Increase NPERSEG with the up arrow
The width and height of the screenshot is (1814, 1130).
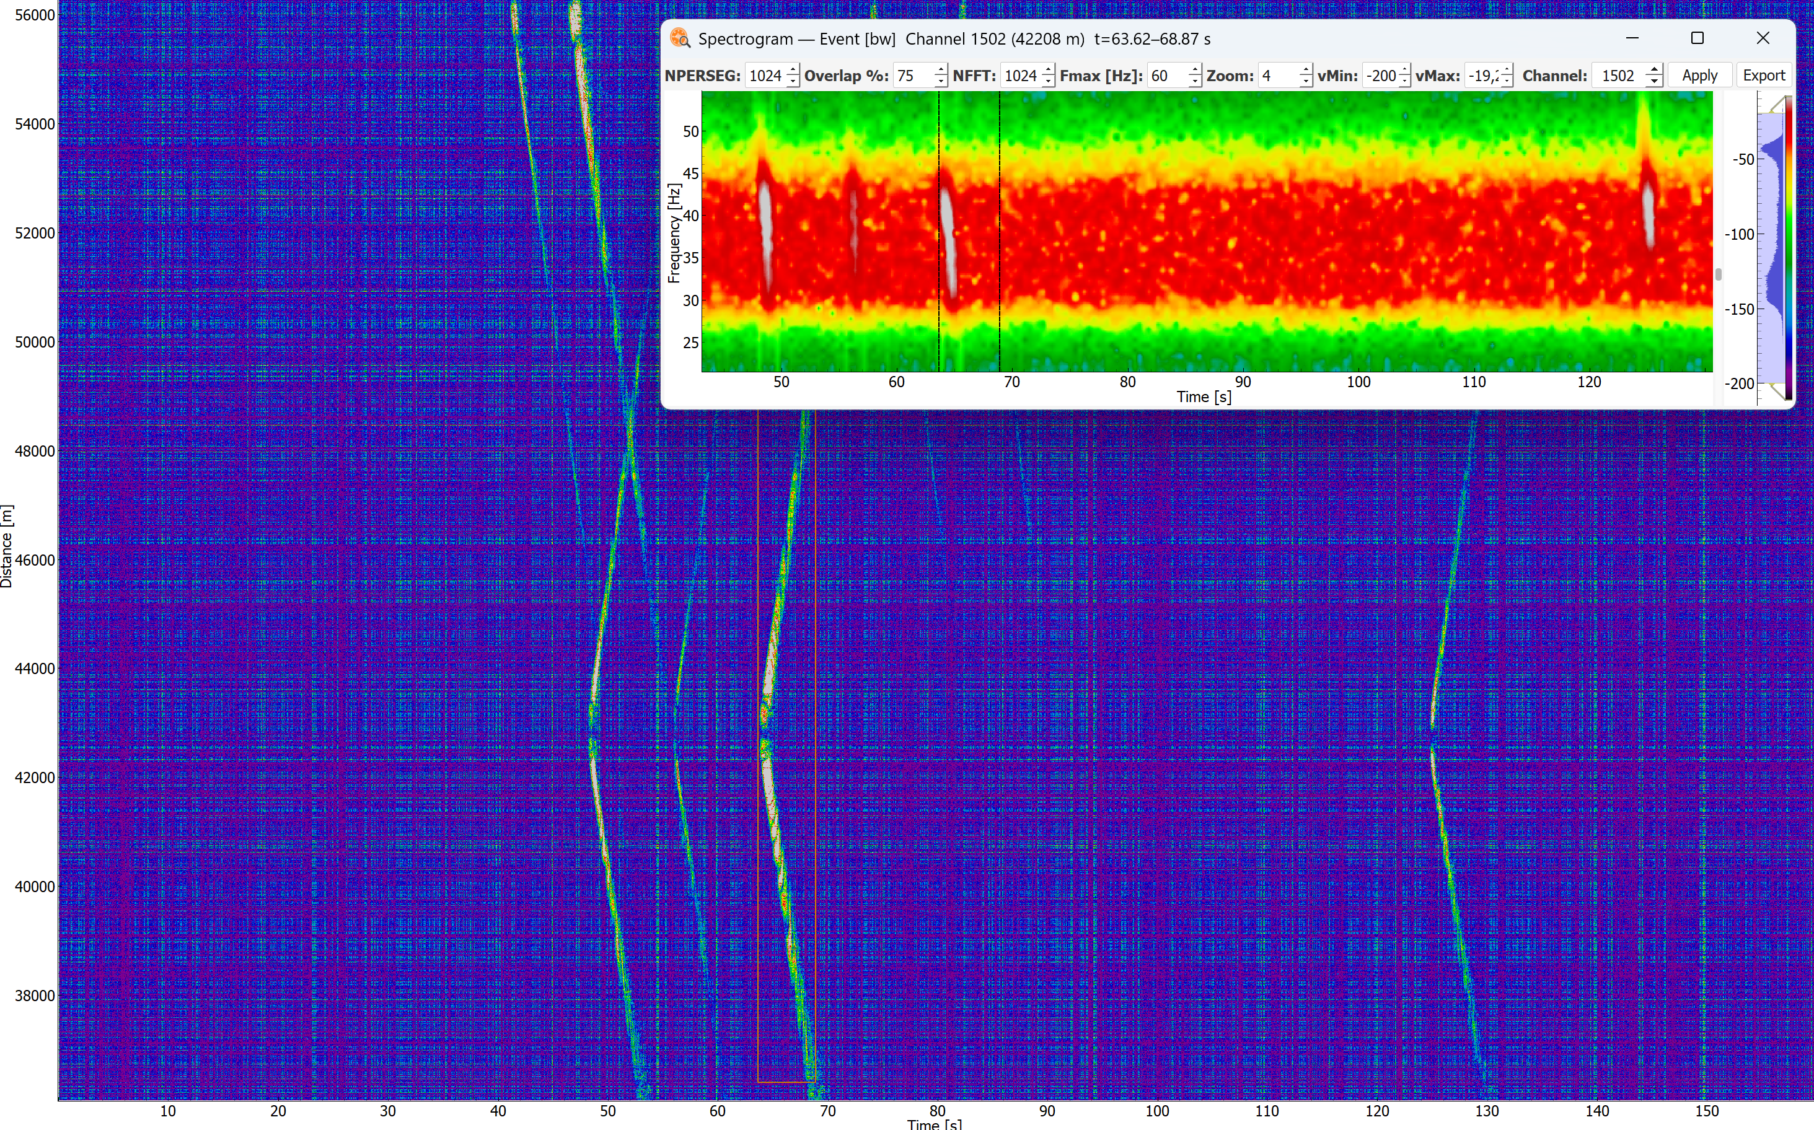pos(792,70)
